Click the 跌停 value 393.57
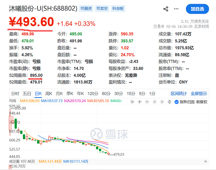The image size is (216, 170). (127, 41)
